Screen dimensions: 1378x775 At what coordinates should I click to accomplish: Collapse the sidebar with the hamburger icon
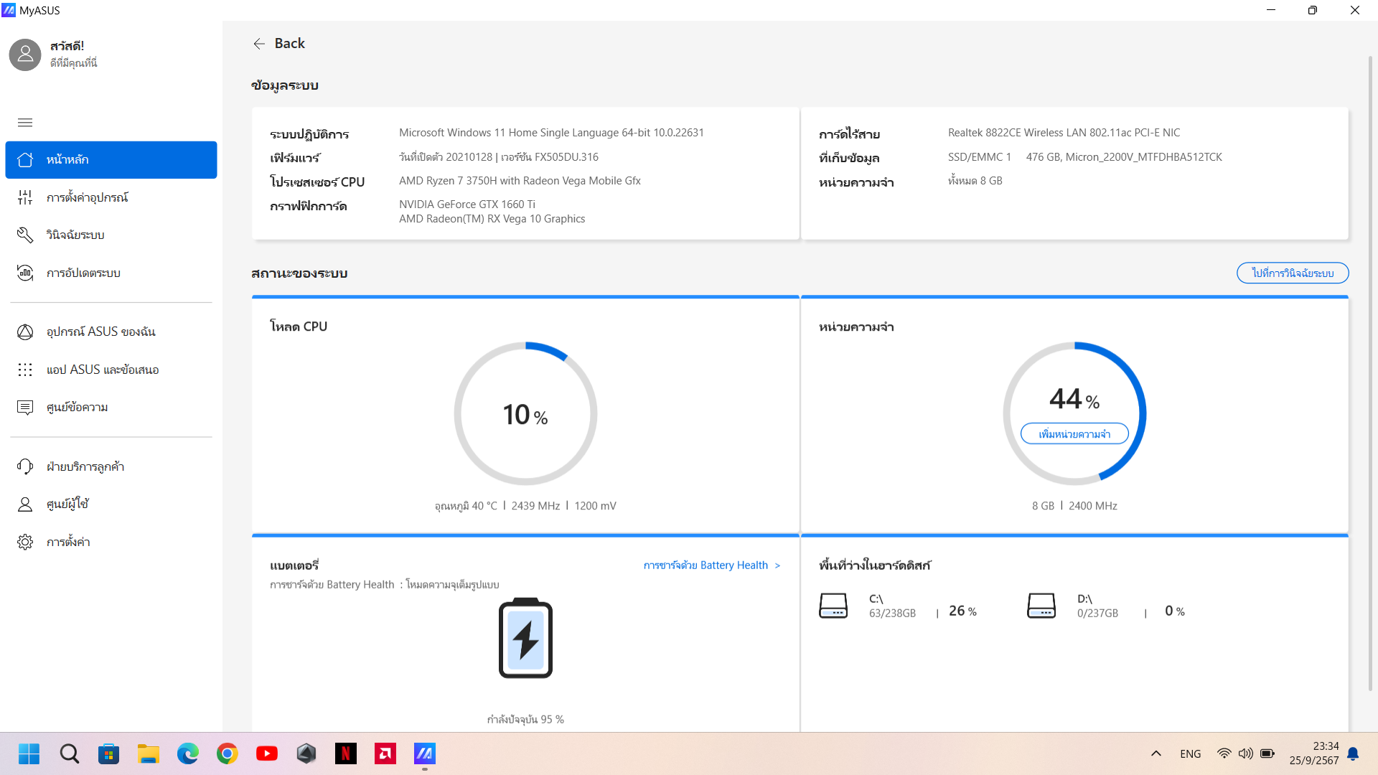(x=25, y=123)
